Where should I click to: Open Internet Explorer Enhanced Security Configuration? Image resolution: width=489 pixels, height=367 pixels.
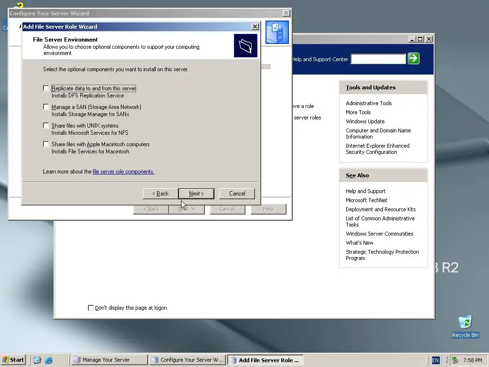[377, 149]
